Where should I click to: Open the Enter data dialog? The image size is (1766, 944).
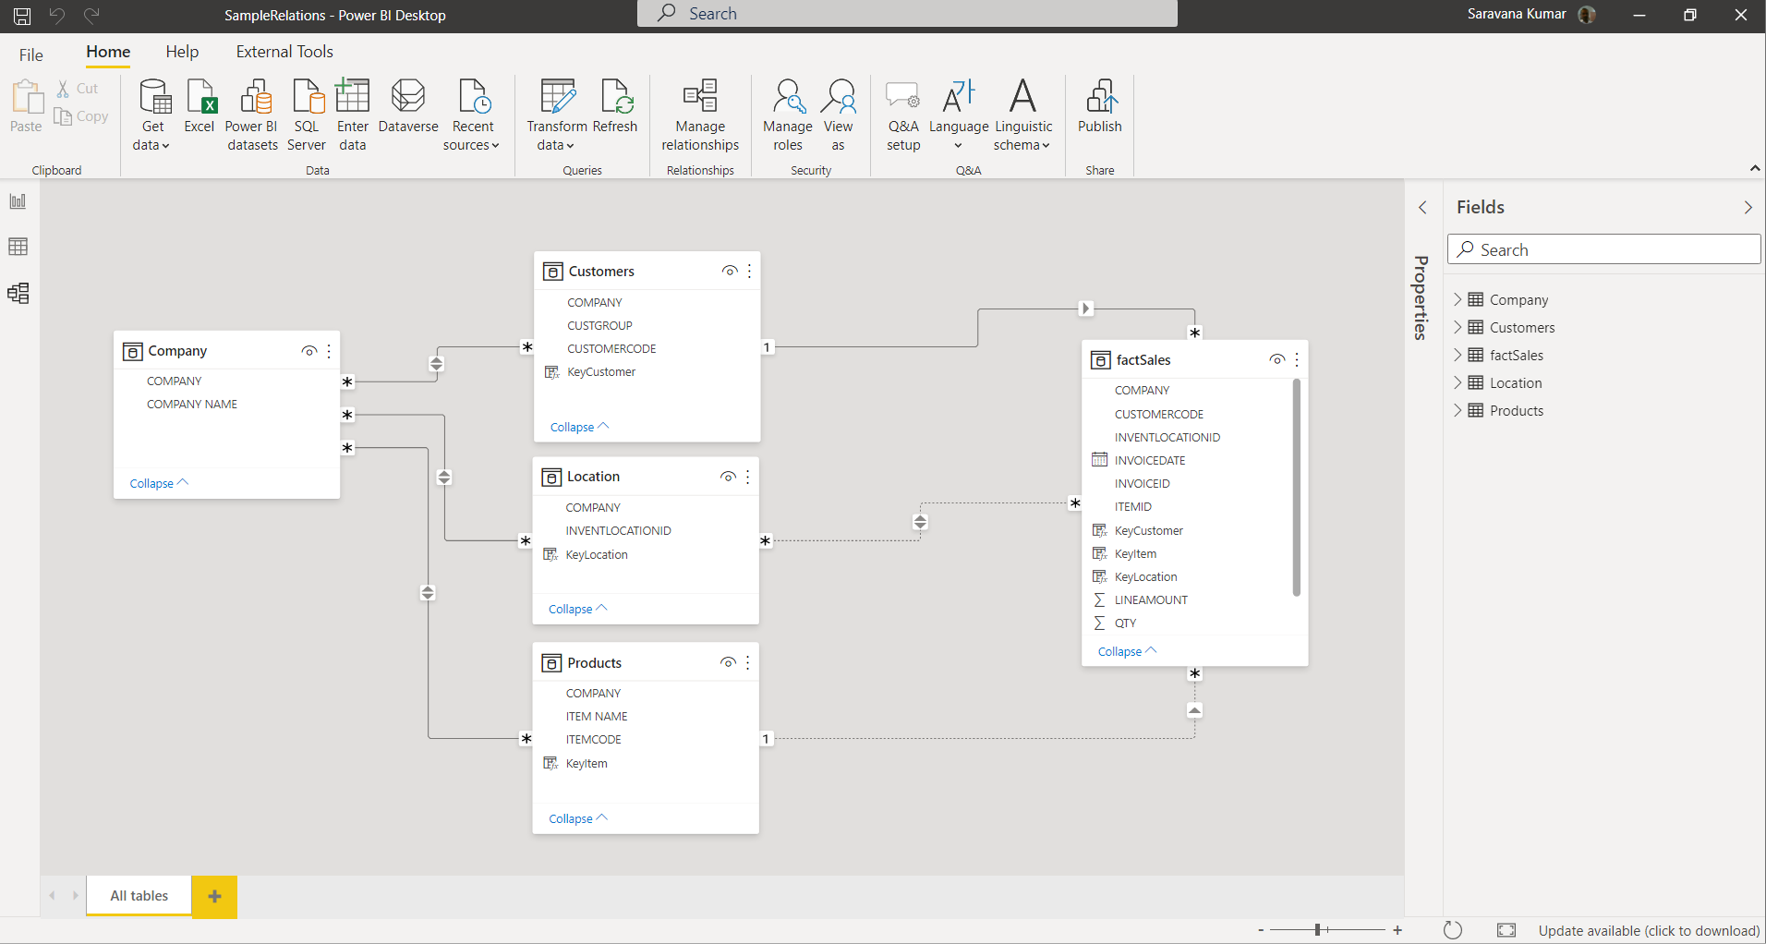click(353, 115)
